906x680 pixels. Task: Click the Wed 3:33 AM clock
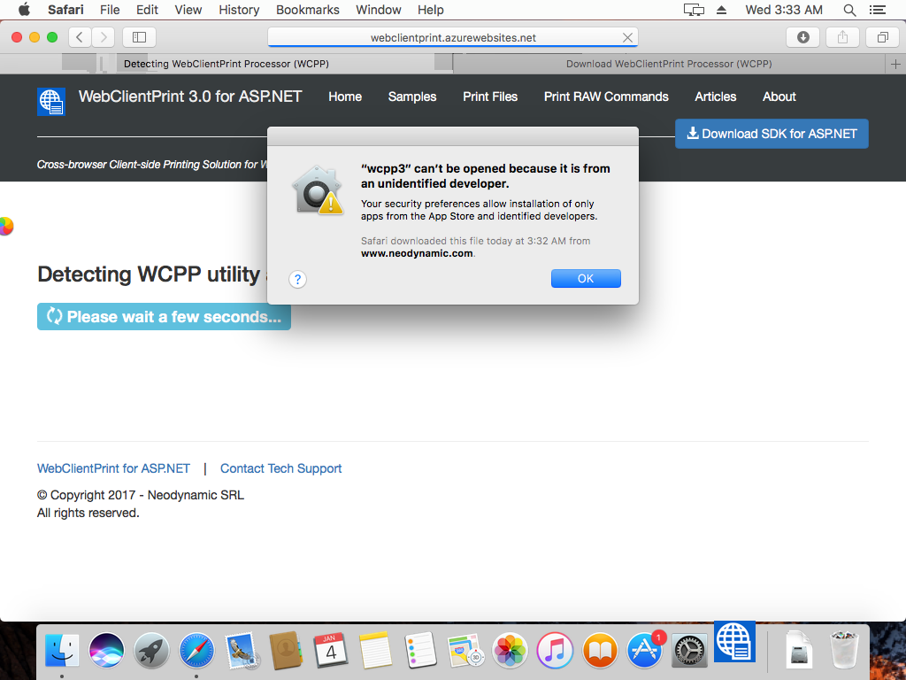click(784, 10)
